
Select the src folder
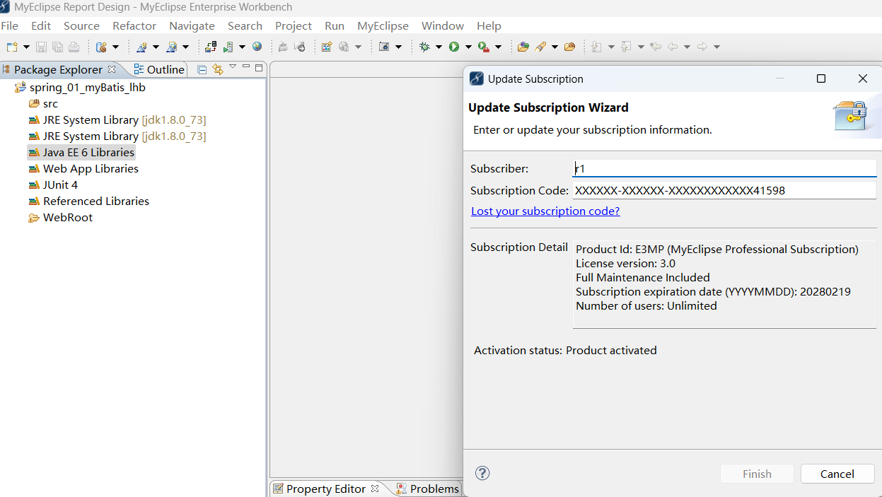pyautogui.click(x=43, y=104)
